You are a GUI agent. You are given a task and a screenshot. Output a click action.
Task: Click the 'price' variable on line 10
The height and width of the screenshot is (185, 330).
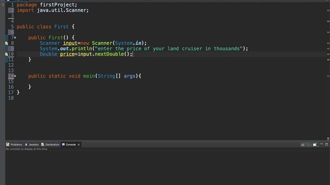pos(67,54)
